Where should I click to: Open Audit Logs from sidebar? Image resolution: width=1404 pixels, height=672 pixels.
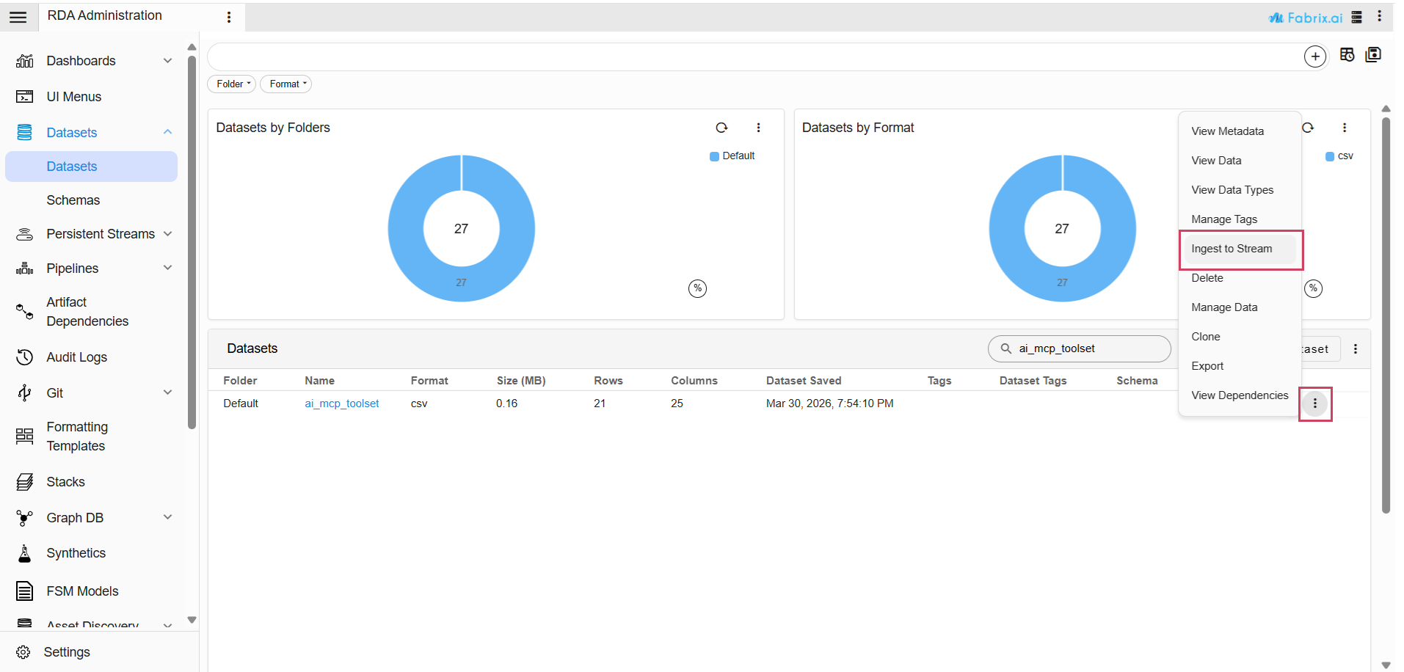pos(76,357)
